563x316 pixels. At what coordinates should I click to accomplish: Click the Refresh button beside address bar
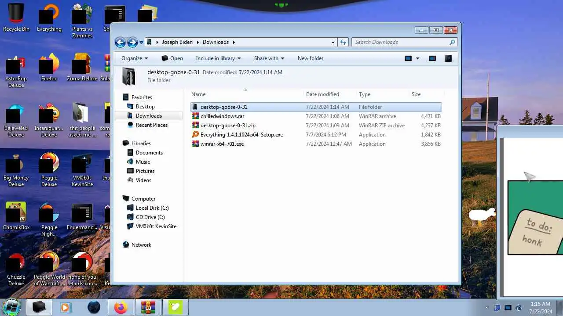point(343,42)
